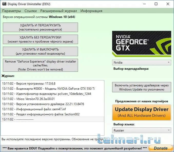This screenshot has width=174, height=152.
Task: Close the DDU window
Action: [x=168, y=4]
